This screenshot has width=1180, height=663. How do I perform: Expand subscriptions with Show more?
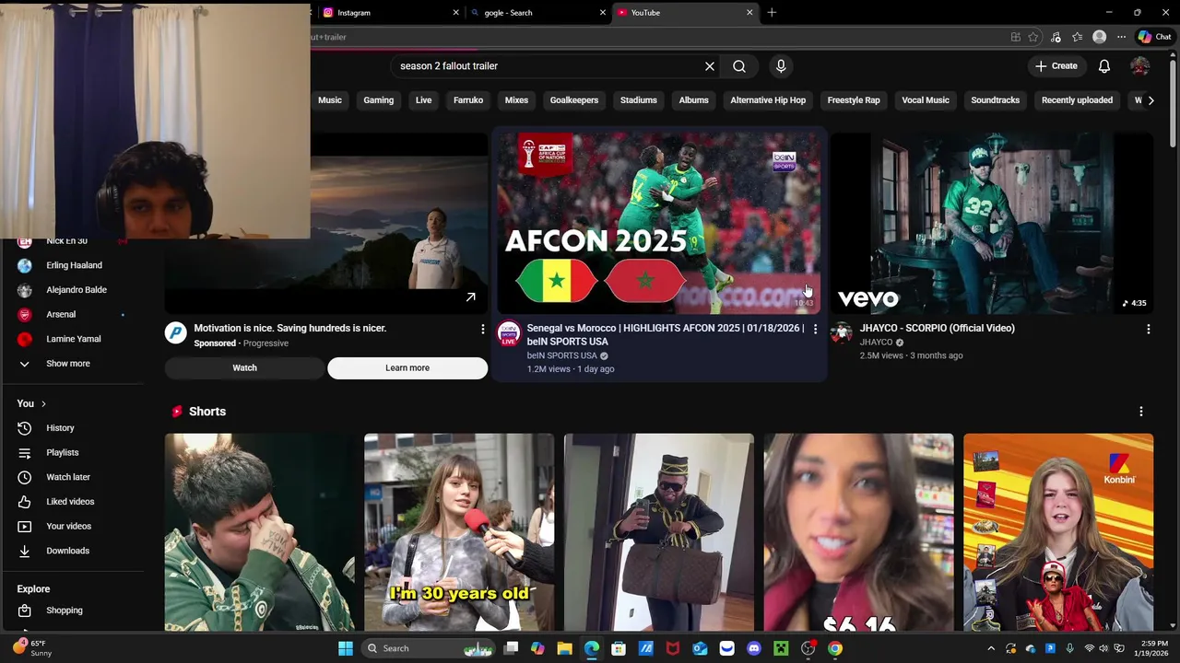[x=66, y=364]
